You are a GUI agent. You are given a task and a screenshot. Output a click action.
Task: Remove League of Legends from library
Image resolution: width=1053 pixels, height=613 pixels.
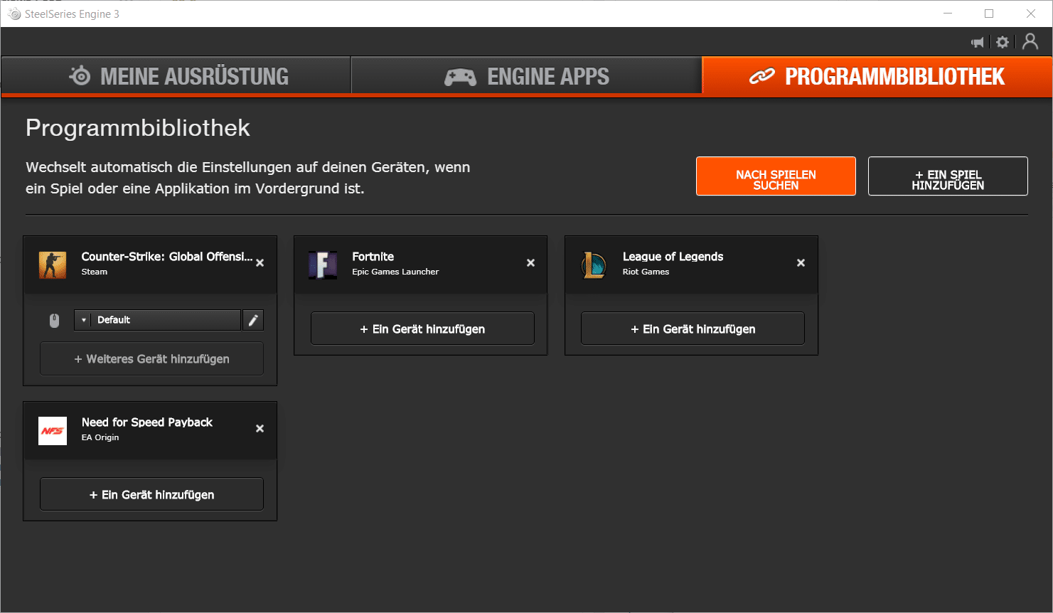(x=801, y=263)
